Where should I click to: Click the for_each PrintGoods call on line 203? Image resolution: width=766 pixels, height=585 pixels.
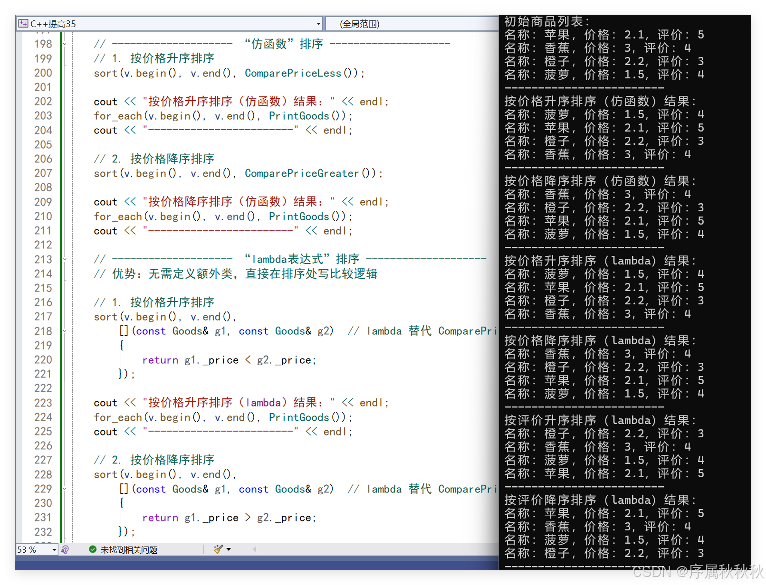[x=223, y=116]
